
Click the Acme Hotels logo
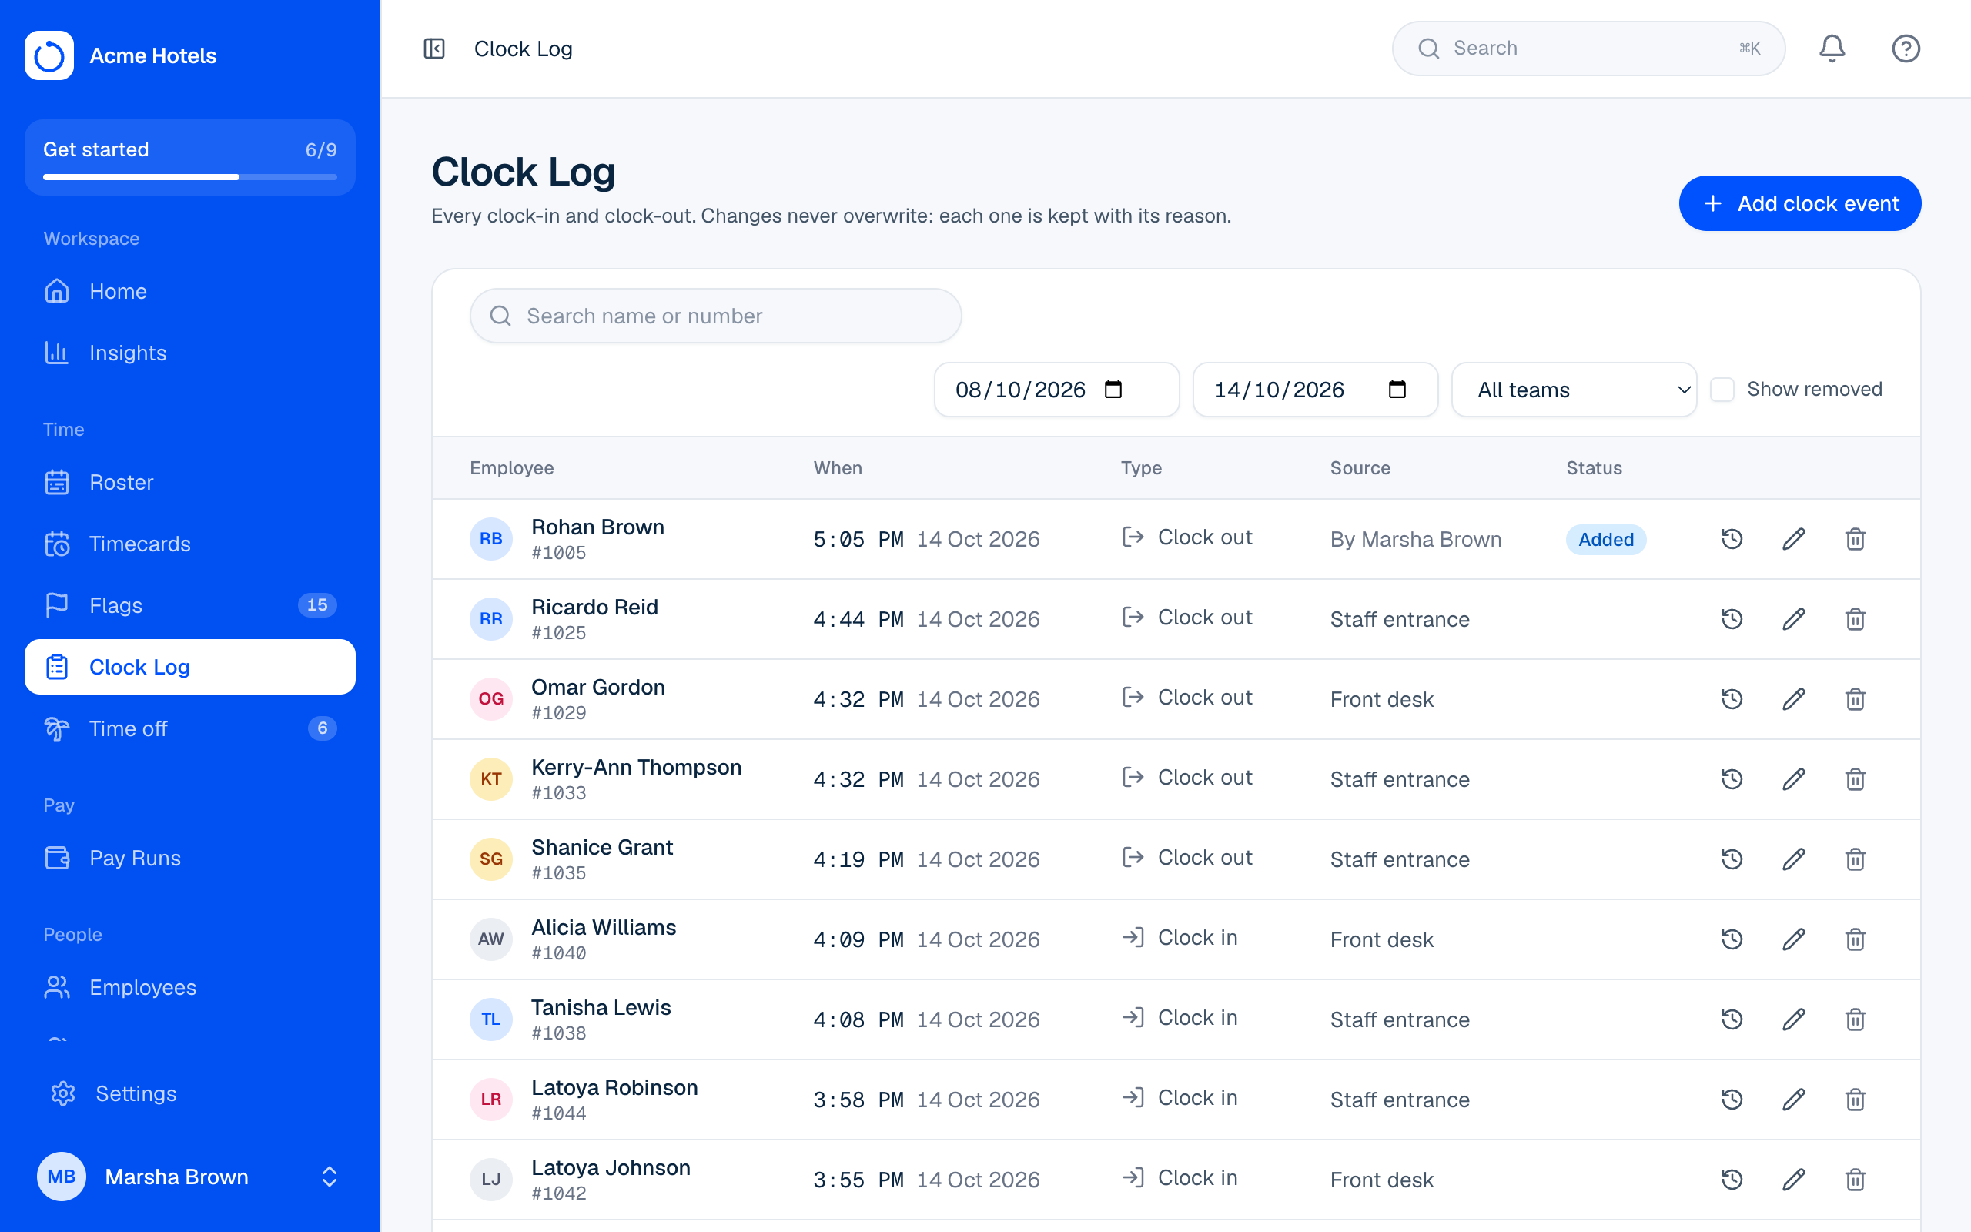coord(49,55)
